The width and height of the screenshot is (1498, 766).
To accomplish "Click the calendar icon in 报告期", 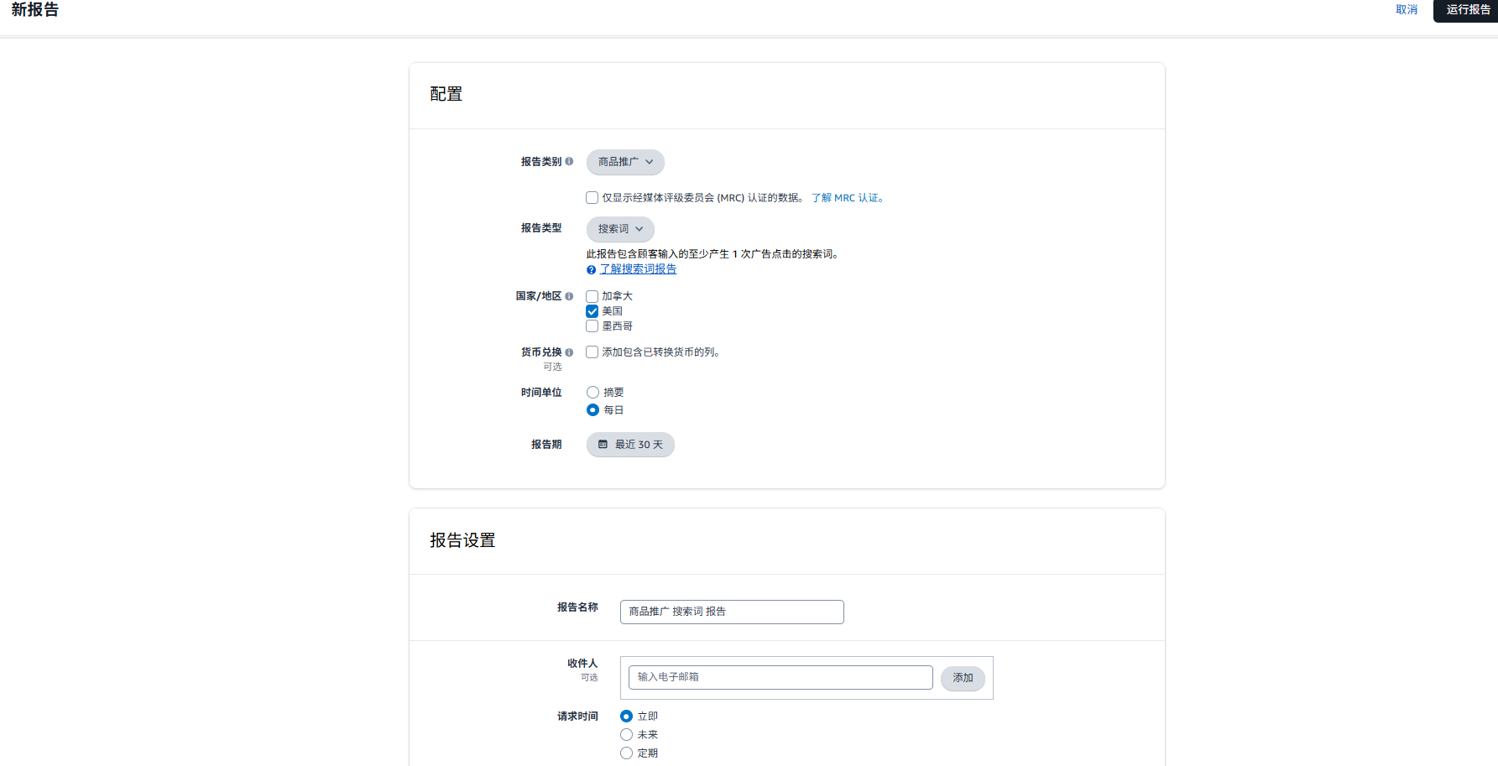I will (x=603, y=445).
